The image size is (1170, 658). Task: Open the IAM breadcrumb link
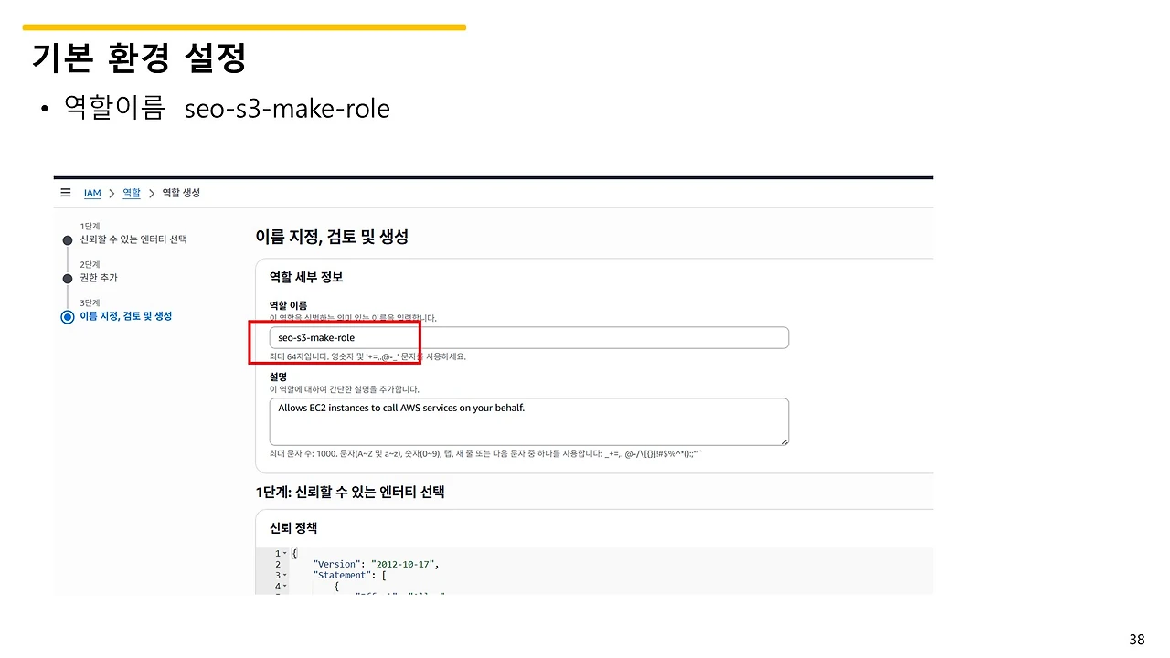(x=92, y=193)
